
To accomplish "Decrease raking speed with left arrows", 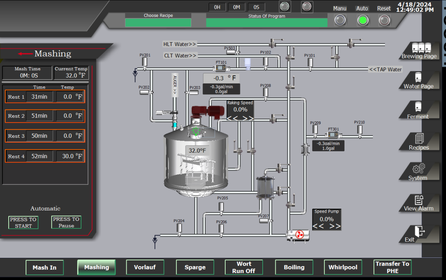I will point(233,118).
